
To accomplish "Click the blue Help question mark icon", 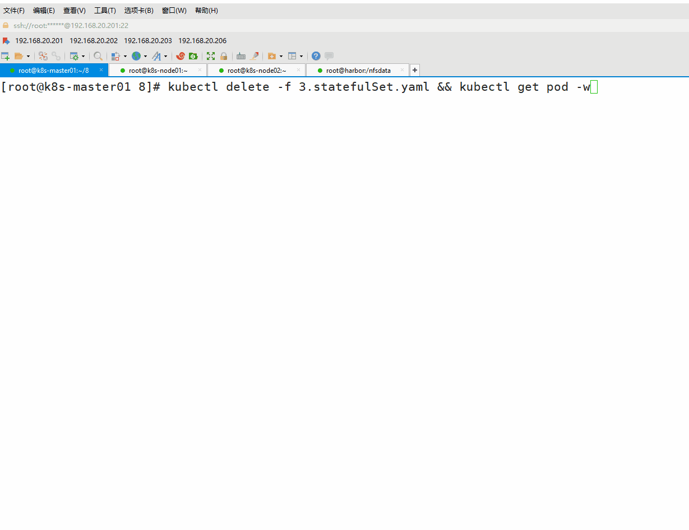I will 316,56.
